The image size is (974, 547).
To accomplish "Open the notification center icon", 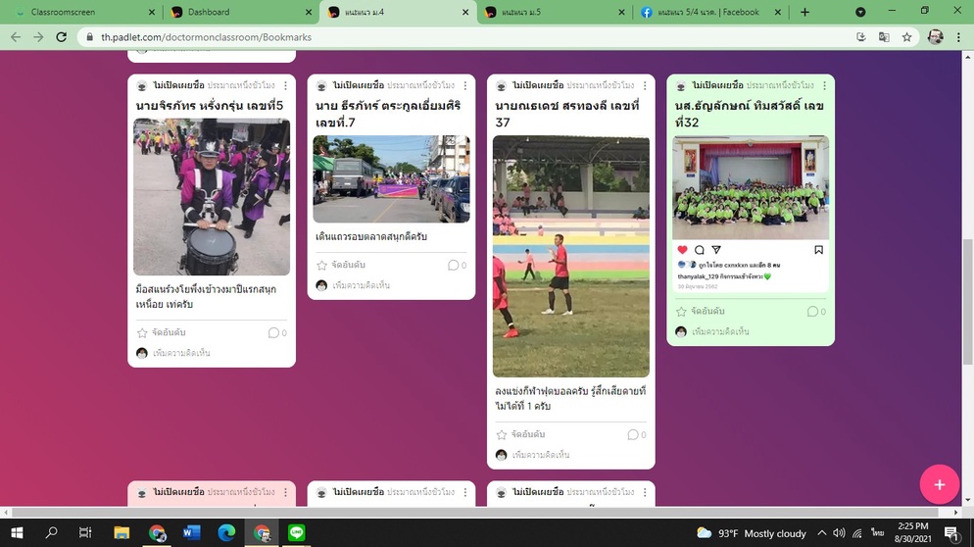I will click(x=951, y=532).
